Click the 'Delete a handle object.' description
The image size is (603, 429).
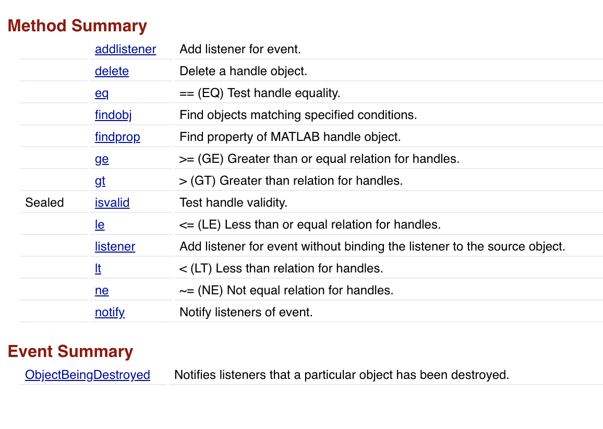tap(244, 71)
